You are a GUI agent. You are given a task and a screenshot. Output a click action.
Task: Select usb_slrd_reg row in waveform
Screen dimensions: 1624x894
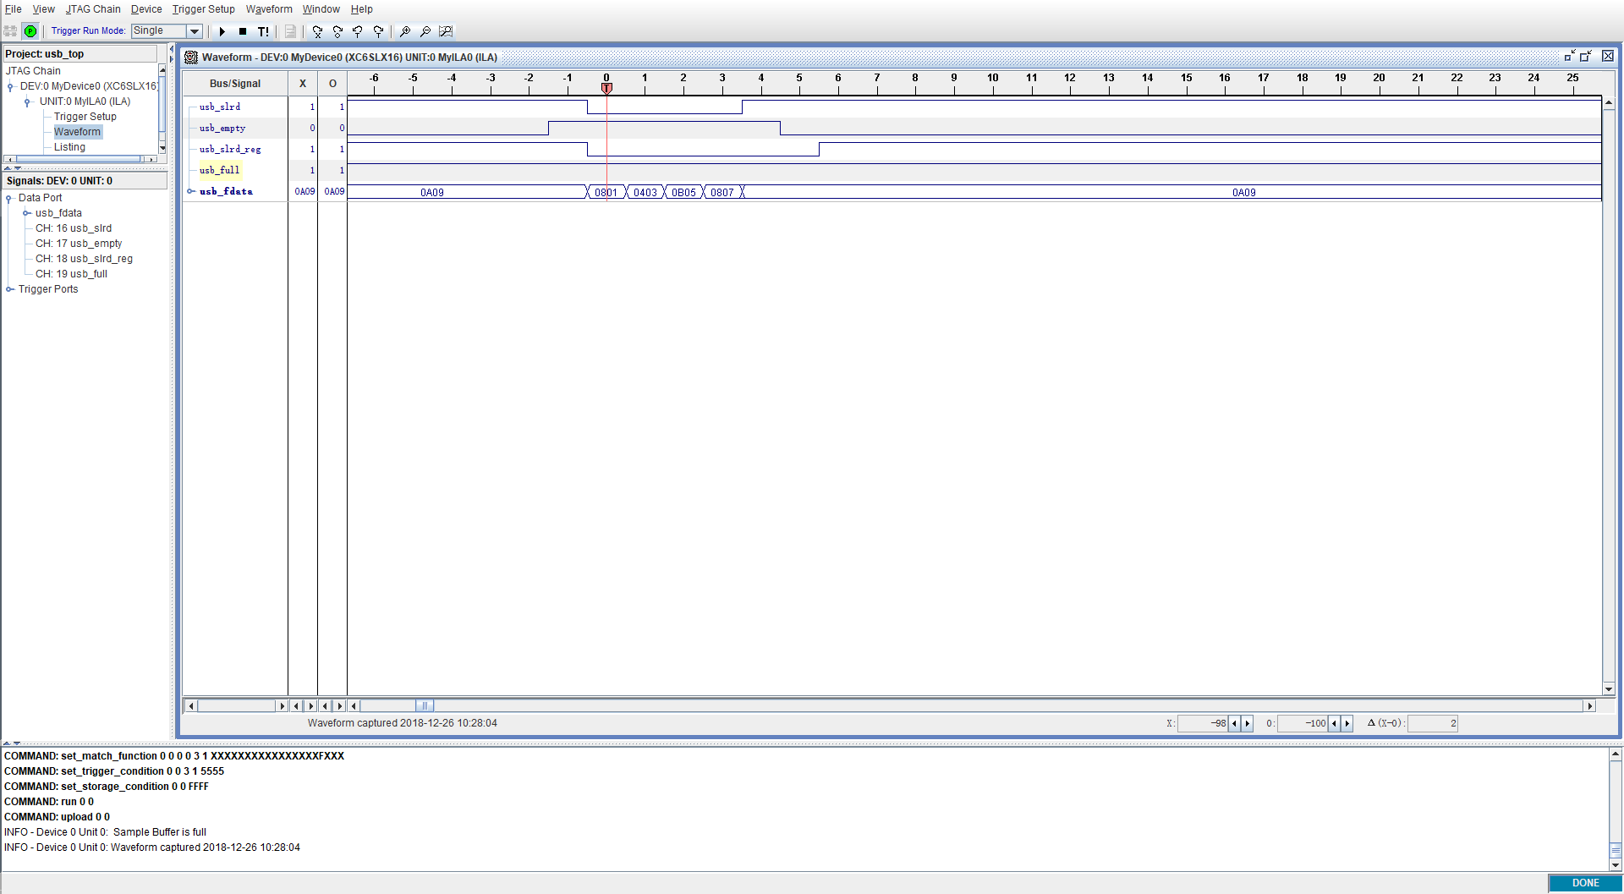pyautogui.click(x=230, y=149)
